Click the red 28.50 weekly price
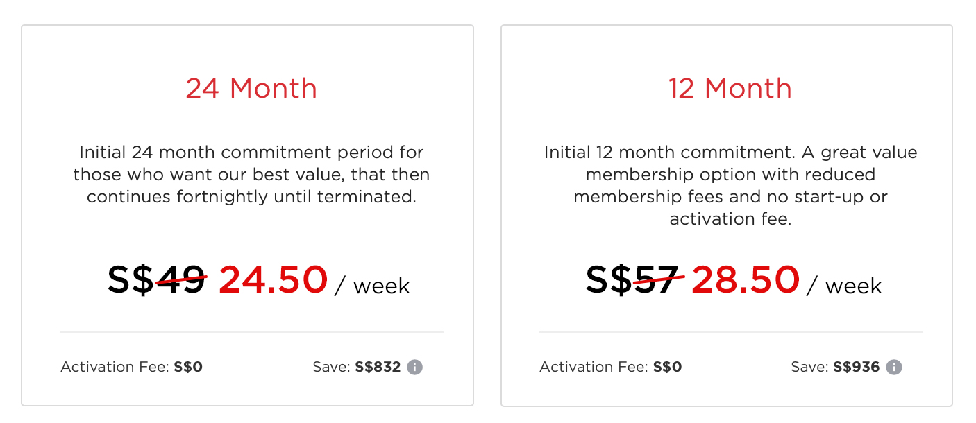The width and height of the screenshot is (976, 423). tap(746, 279)
